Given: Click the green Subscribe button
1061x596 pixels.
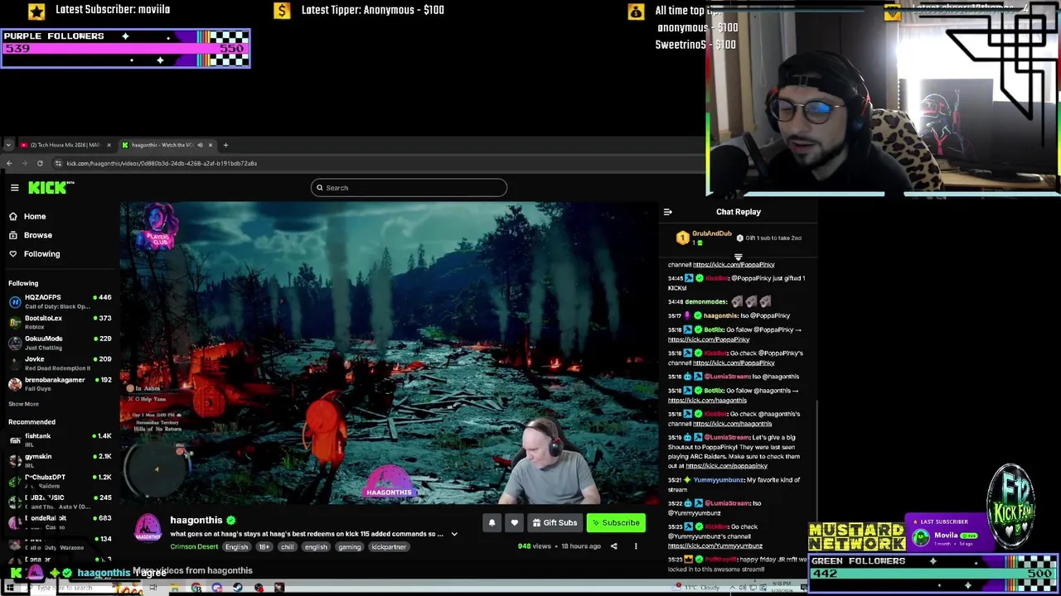Looking at the screenshot, I should tap(615, 523).
